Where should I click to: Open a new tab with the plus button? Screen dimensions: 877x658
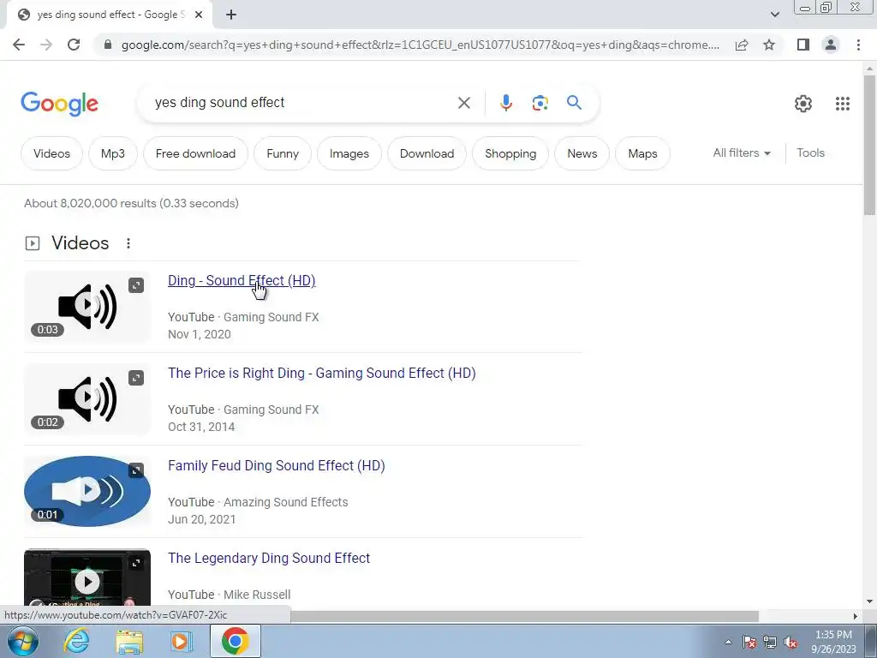click(231, 15)
